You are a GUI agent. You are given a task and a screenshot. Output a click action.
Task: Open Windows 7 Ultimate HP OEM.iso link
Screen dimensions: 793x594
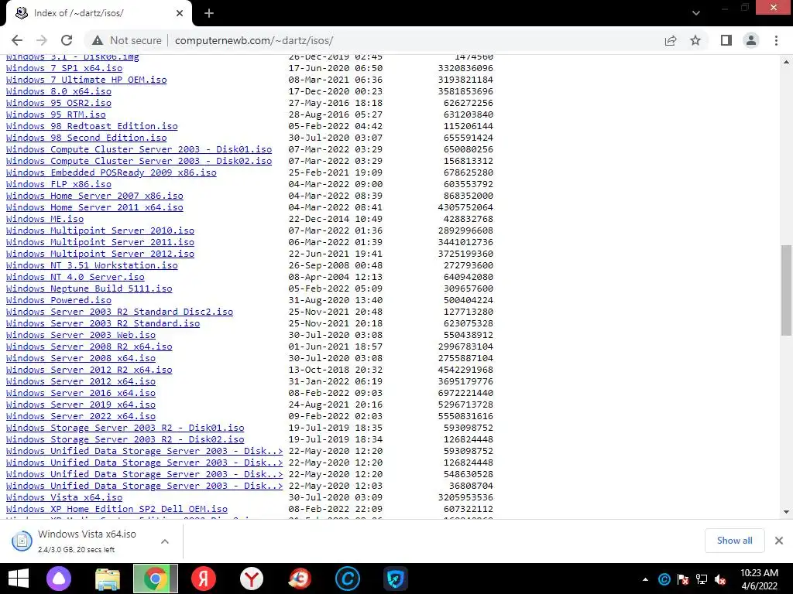pyautogui.click(x=87, y=80)
